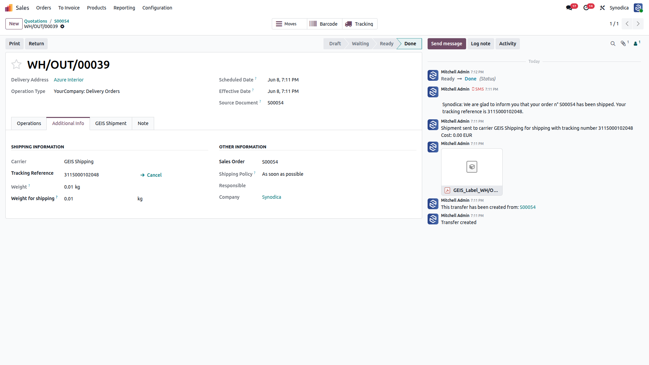Image resolution: width=649 pixels, height=365 pixels.
Task: Go to previous record arrow
Action: tap(627, 24)
